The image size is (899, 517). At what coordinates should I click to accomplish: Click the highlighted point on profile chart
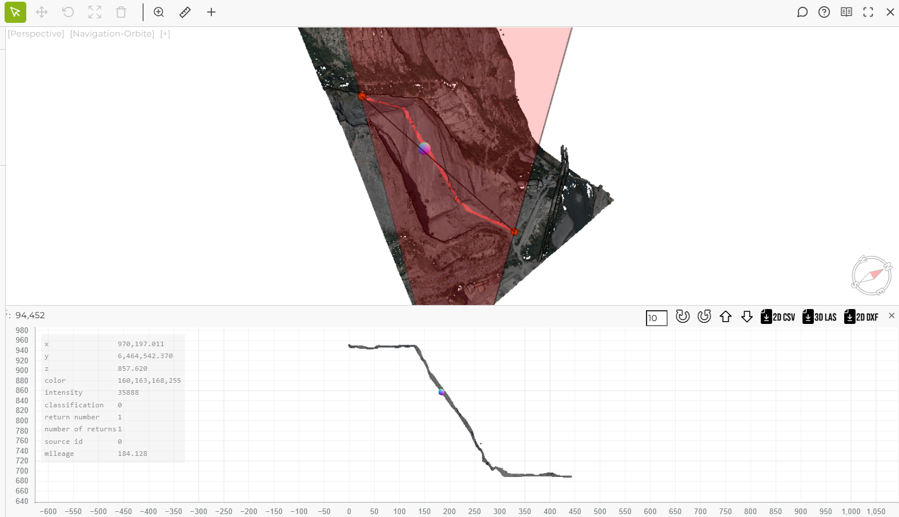pos(442,392)
